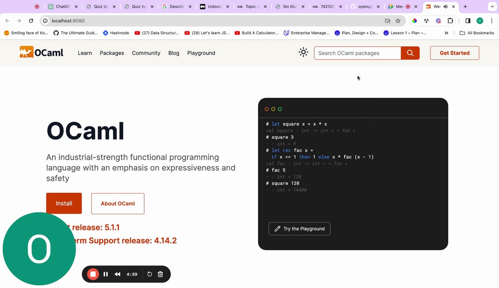Image resolution: width=499 pixels, height=288 pixels.
Task: Open the green Chrome profile avatar
Action: tap(480, 21)
